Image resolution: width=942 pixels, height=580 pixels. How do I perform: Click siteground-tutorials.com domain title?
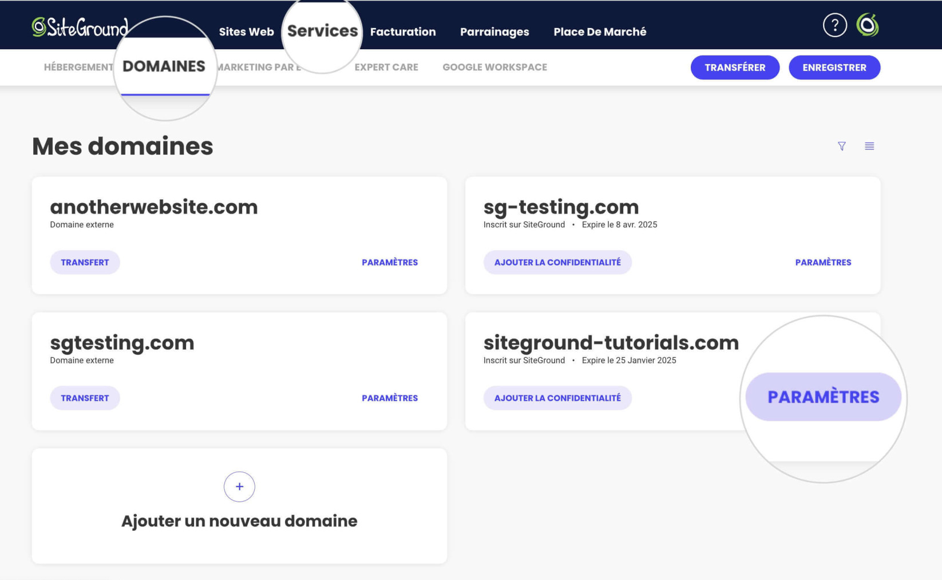click(x=611, y=342)
